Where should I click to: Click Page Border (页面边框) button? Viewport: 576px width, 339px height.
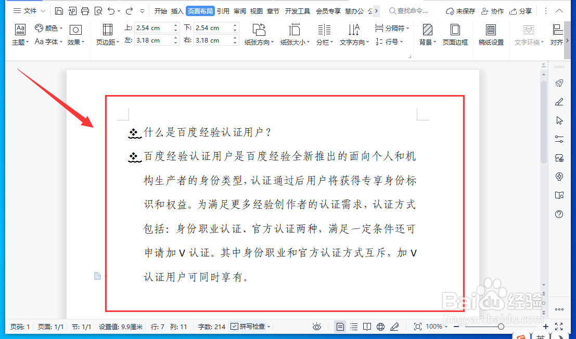(x=455, y=35)
